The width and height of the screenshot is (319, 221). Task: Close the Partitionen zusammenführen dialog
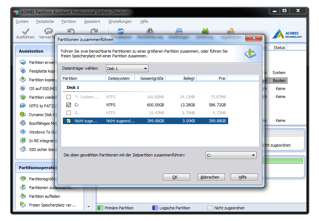tap(254, 38)
